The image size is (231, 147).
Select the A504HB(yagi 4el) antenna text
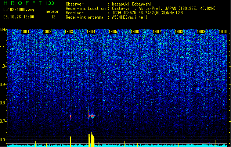130,17
